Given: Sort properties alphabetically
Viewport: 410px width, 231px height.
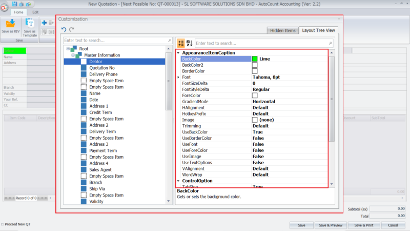Looking at the screenshot, I should (x=189, y=43).
